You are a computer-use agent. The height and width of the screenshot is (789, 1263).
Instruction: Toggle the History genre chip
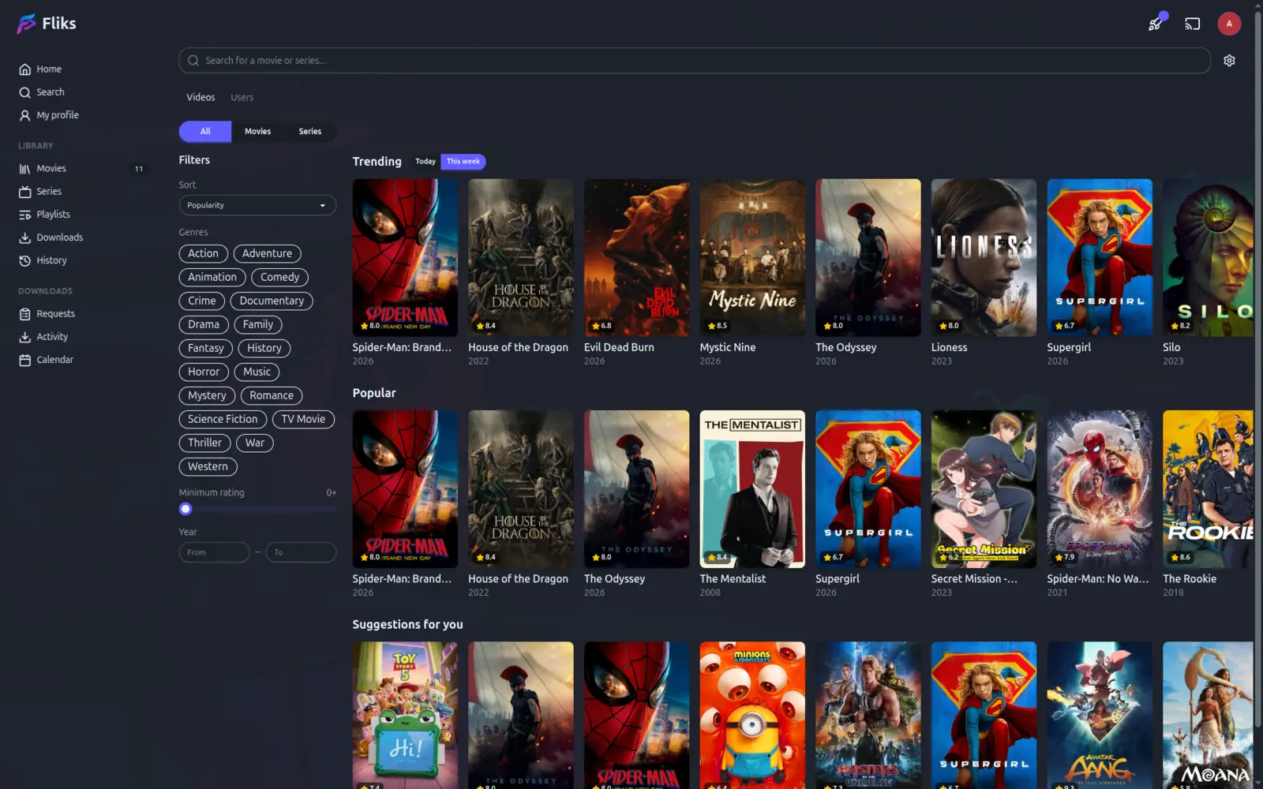(264, 348)
